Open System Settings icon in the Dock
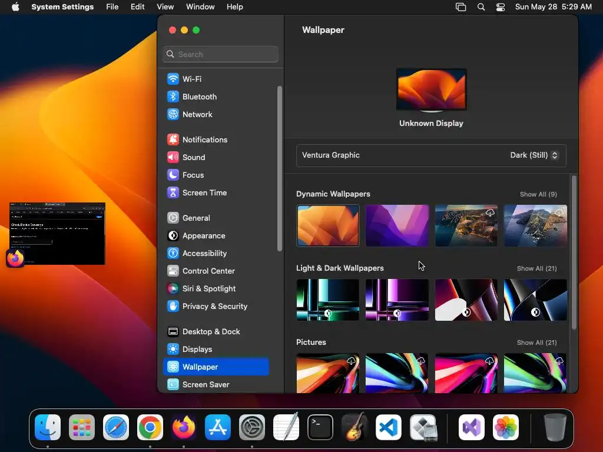 [x=252, y=427]
